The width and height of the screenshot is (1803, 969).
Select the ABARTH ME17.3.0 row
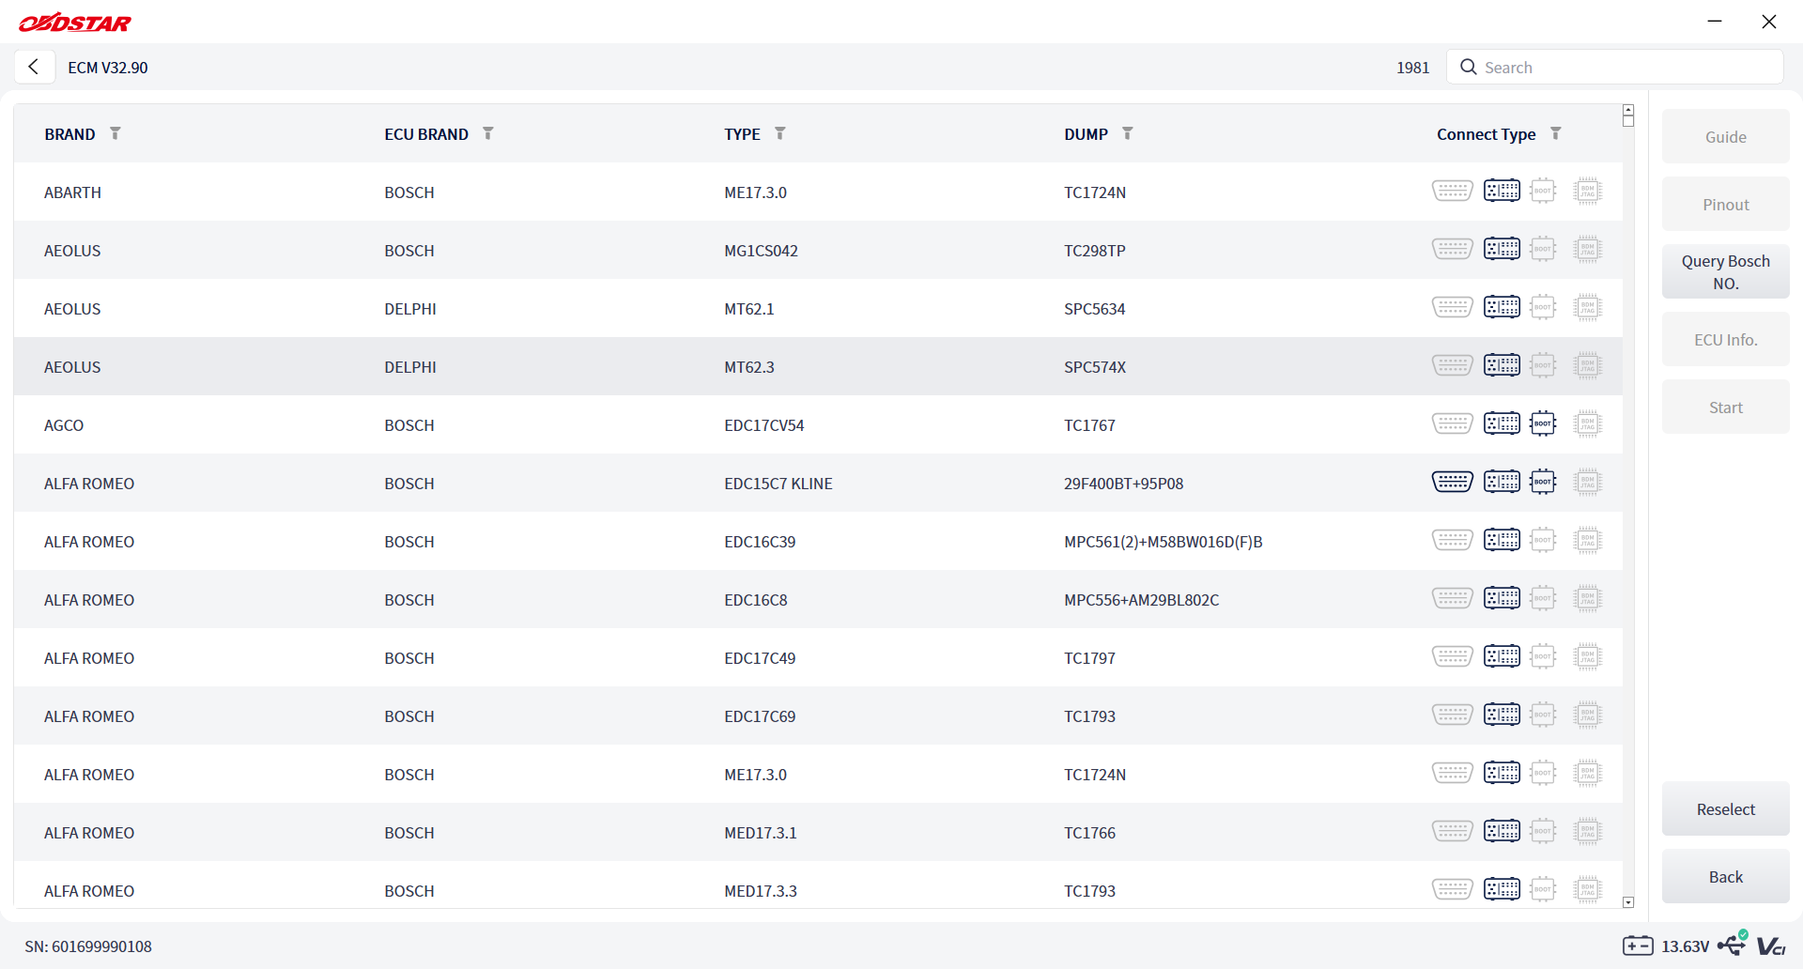[x=818, y=192]
